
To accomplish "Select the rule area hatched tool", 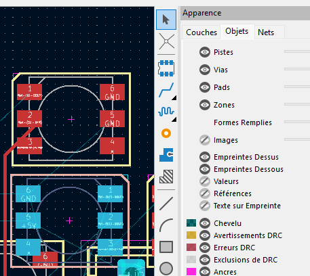I will 166,177.
